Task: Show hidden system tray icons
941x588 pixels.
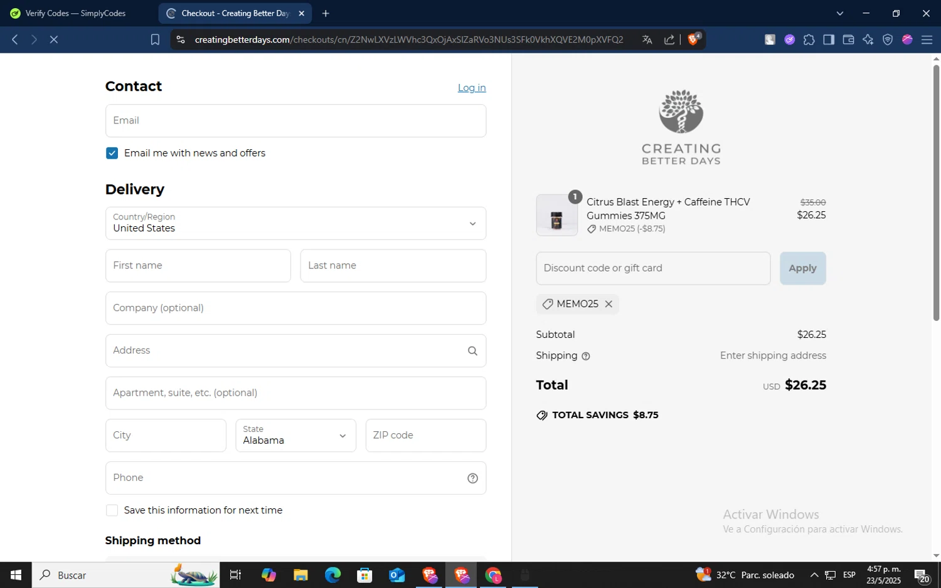Action: pos(814,575)
